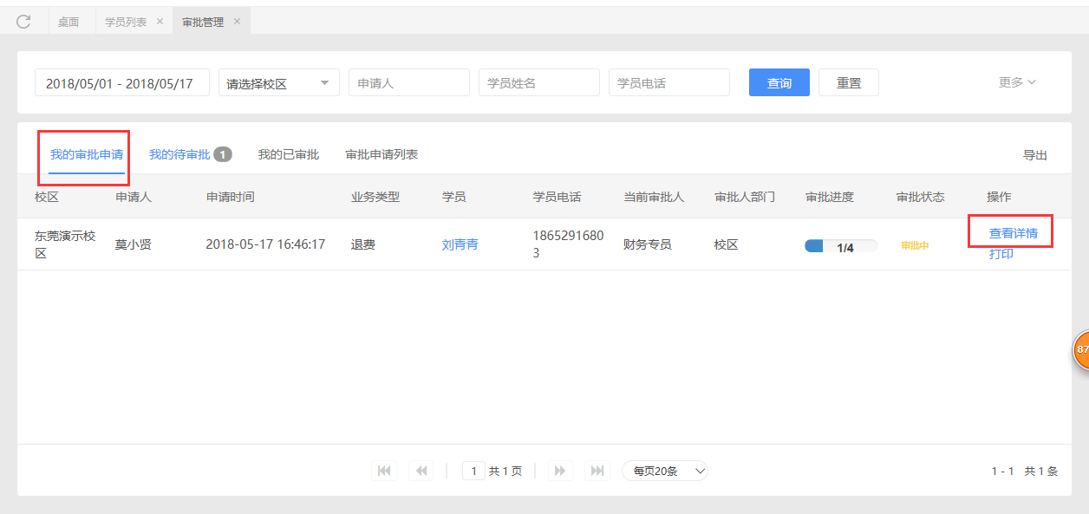Click the 重置 button

pos(849,82)
